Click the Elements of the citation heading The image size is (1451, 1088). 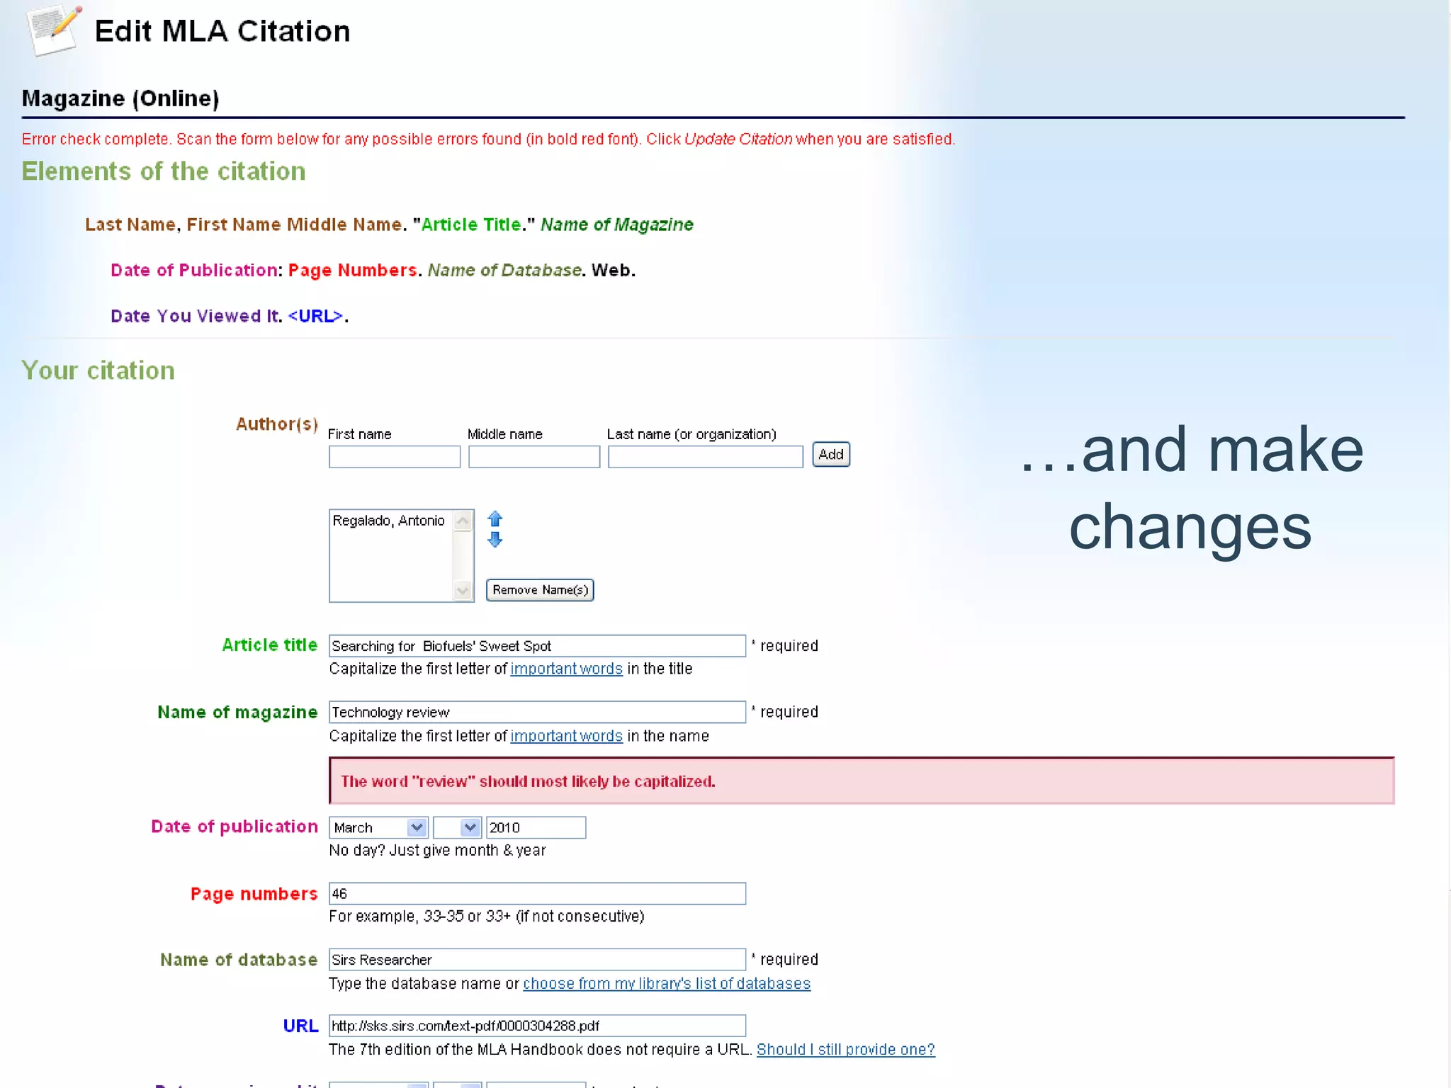164,171
